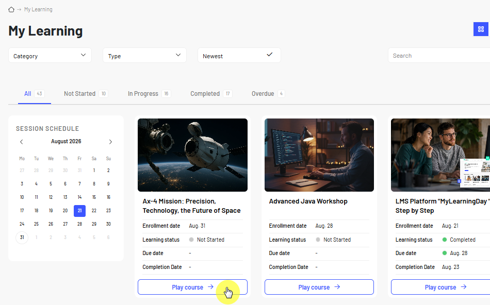Click into the Search field

click(x=439, y=56)
